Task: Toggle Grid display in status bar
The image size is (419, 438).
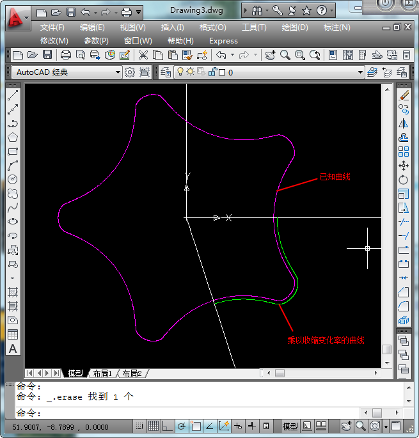Action: pyautogui.click(x=154, y=426)
